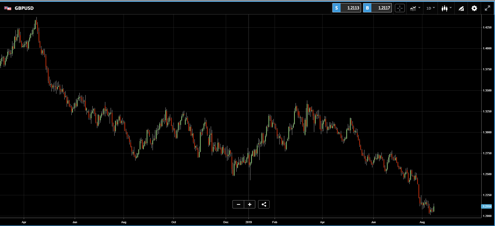
Task: Open the drawing tools icon
Action: click(461, 9)
